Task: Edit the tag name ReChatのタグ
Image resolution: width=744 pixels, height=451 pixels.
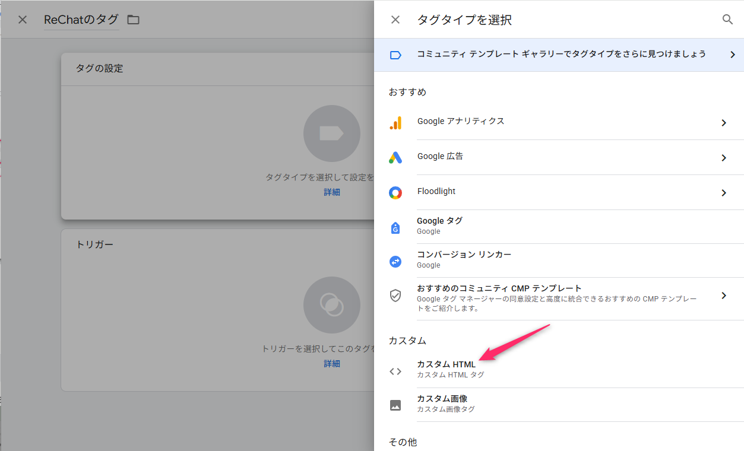Action: [x=81, y=20]
